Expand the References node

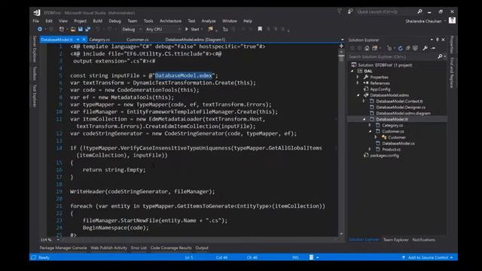[x=358, y=83]
